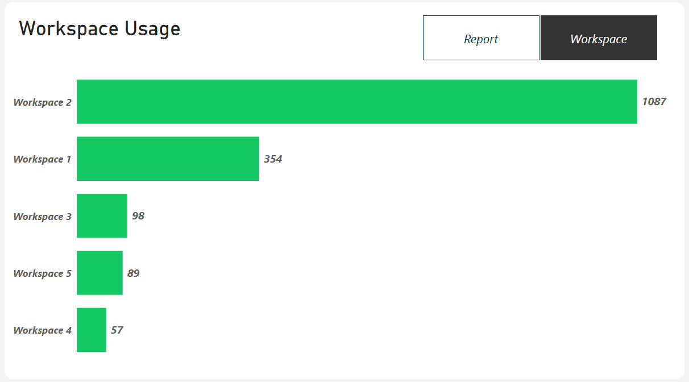Click the 57 data value label
The image size is (689, 382).
[x=117, y=330]
